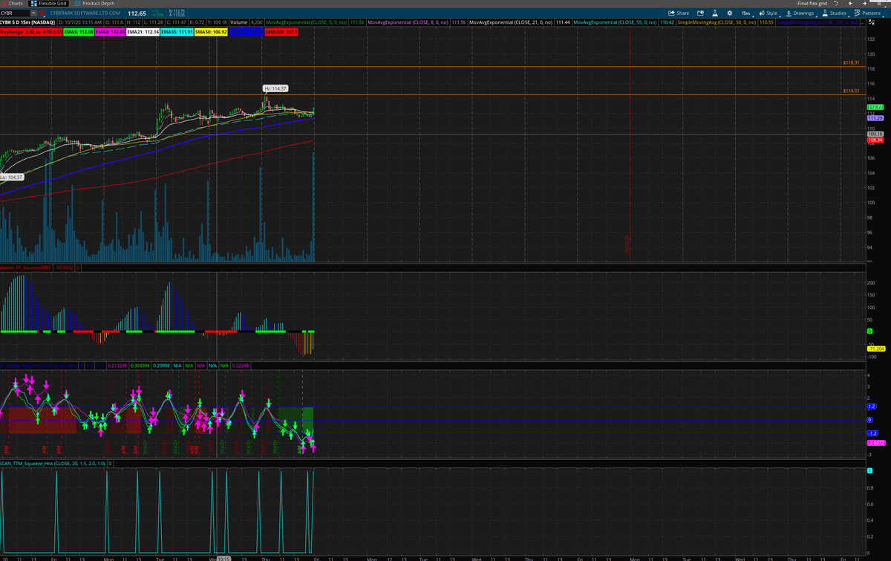Click the CYBR 5 D 15m [NASDAQ] chart label

(28, 22)
